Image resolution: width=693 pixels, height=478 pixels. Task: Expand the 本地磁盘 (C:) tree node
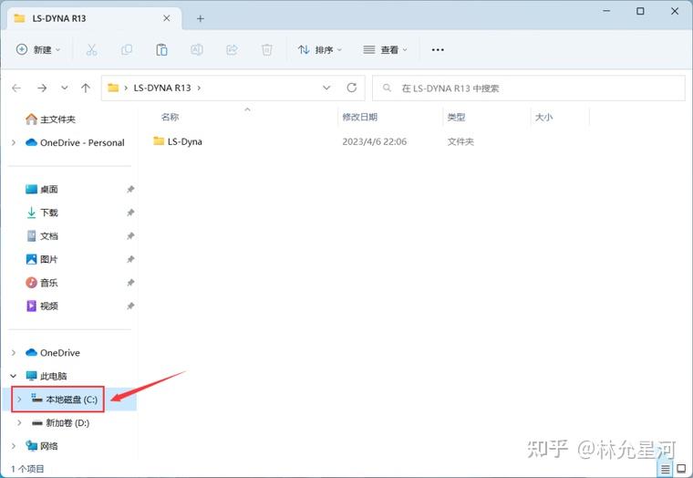pos(19,400)
